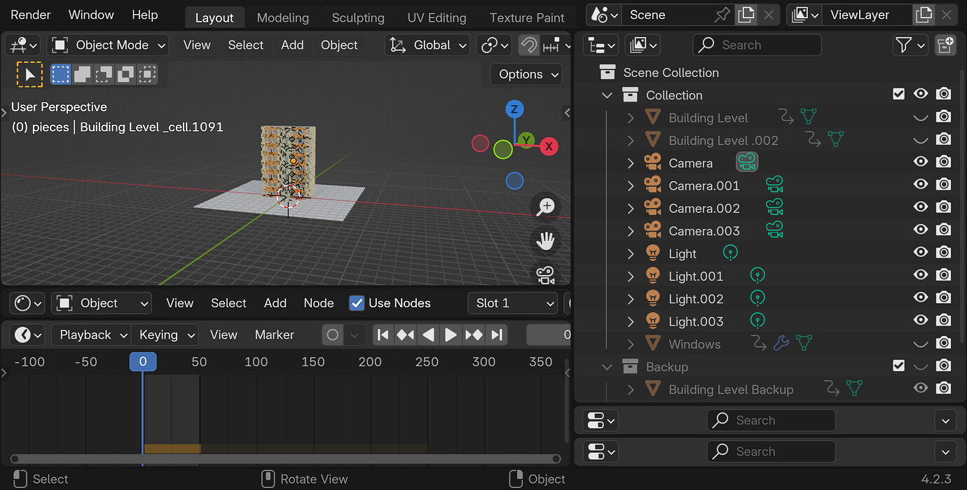
Task: Jump to the timeline end frame
Action: [x=497, y=335]
